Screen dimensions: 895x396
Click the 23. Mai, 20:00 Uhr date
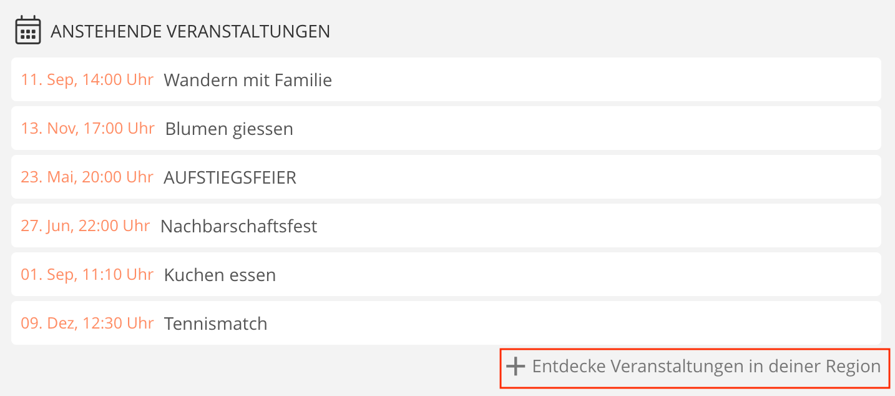coord(87,177)
